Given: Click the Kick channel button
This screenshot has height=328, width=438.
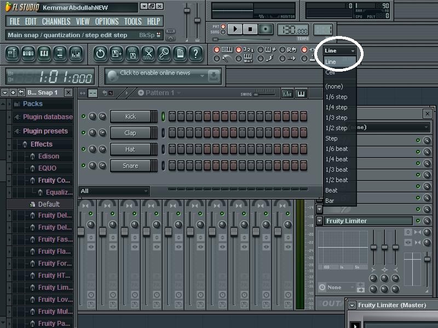Looking at the screenshot, I should coord(130,116).
